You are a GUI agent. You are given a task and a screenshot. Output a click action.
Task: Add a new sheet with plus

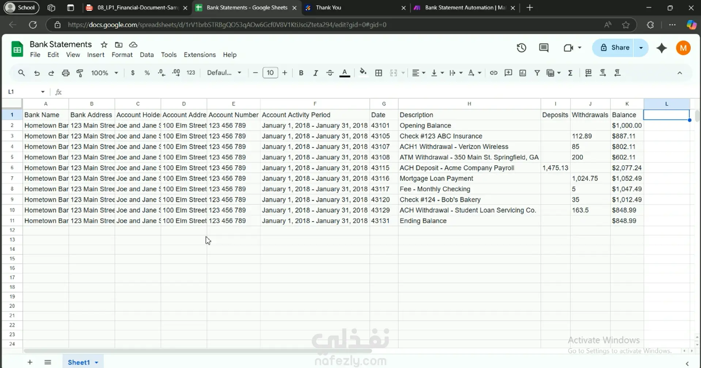[x=30, y=362]
